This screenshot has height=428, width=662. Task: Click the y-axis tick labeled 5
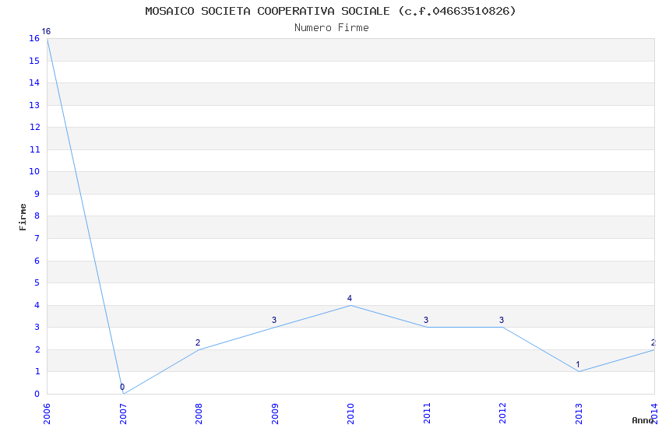[37, 283]
